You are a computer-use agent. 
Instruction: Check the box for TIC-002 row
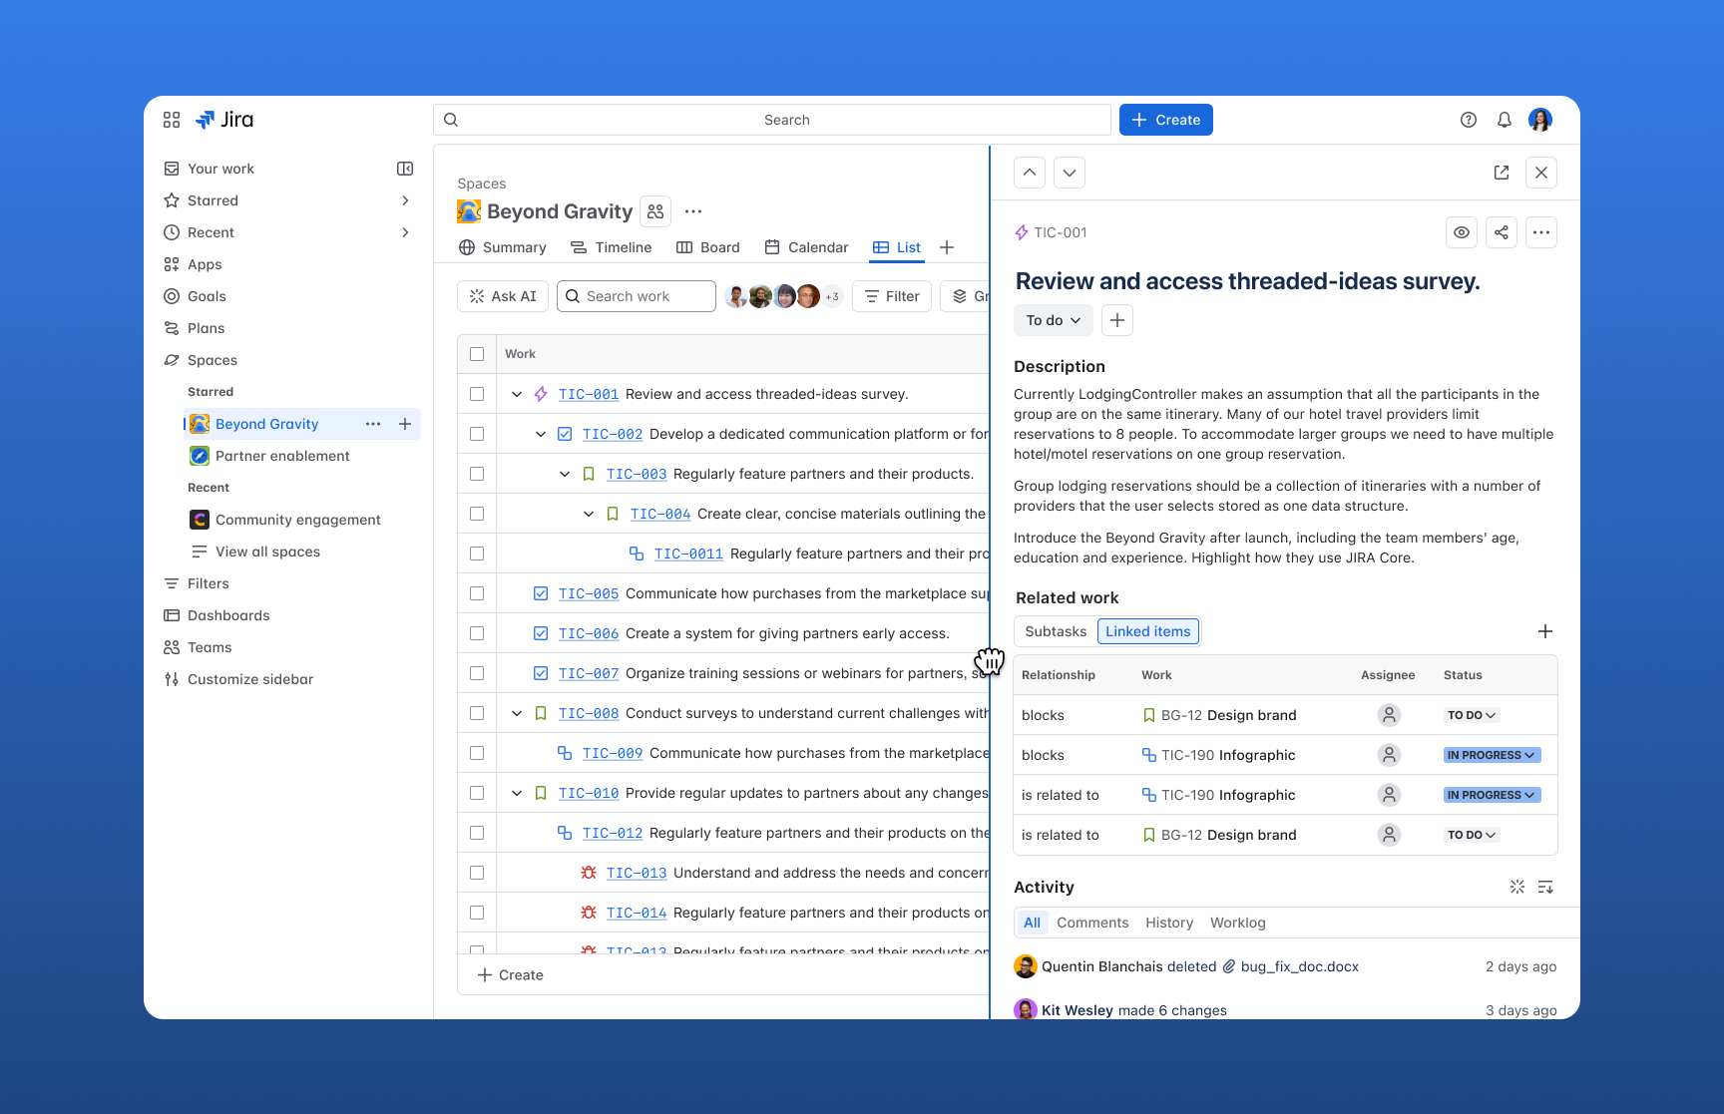pyautogui.click(x=477, y=434)
